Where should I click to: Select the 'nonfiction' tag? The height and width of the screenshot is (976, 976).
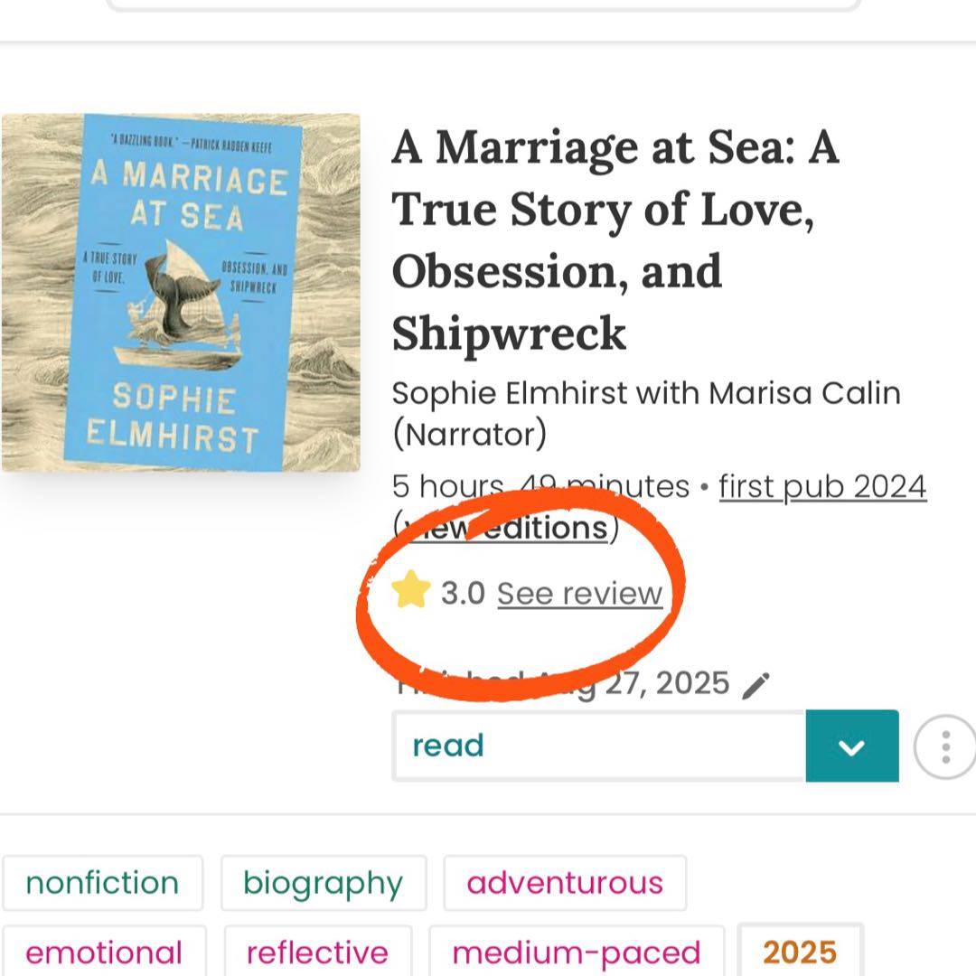pos(102,883)
